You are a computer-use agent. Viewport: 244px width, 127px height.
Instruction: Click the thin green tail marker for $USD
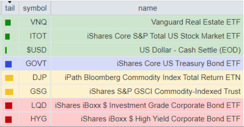click(x=6, y=50)
